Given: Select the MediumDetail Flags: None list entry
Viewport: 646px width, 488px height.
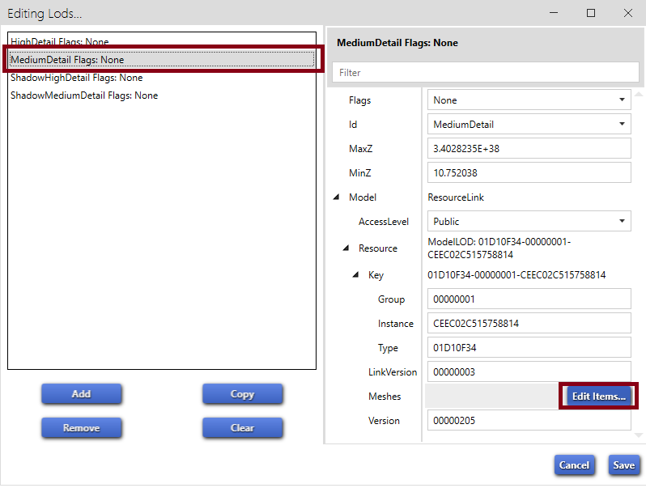Looking at the screenshot, I should [x=162, y=60].
